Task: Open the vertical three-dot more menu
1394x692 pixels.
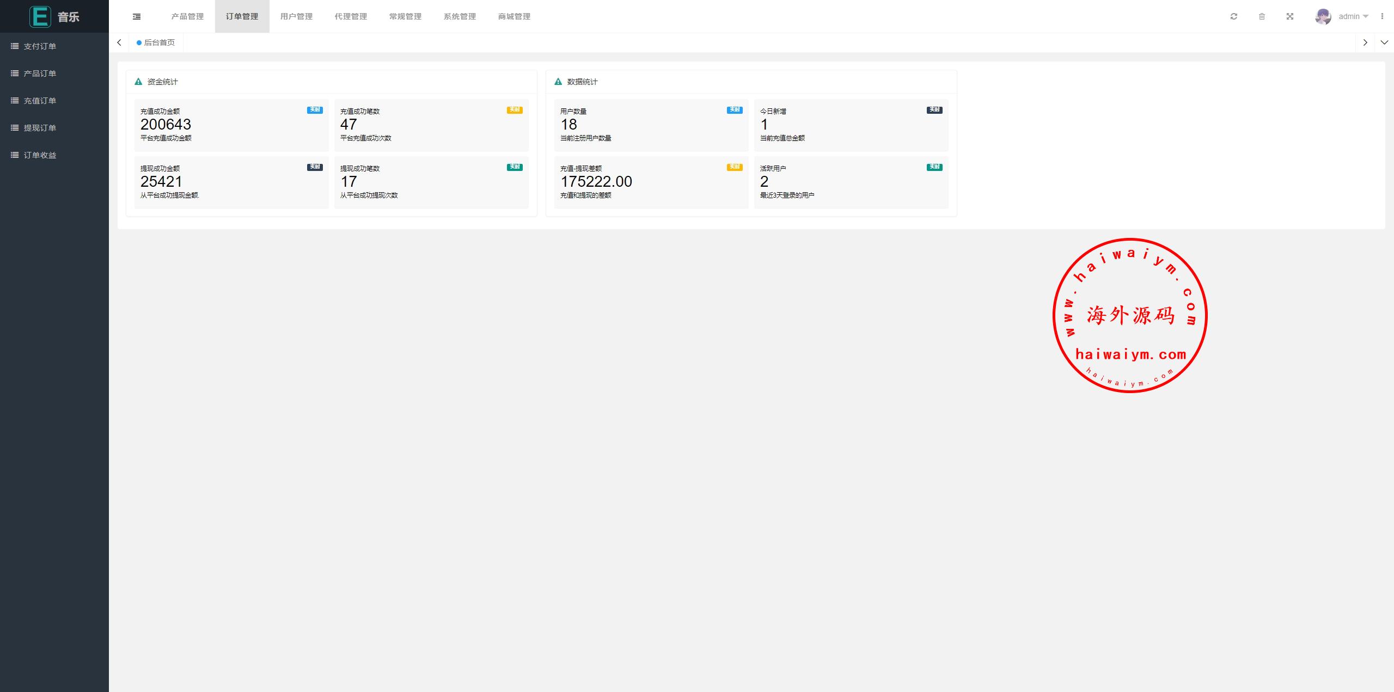Action: 1382,16
